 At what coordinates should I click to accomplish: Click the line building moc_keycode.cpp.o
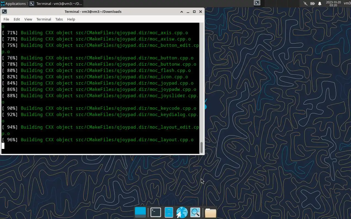99,108
